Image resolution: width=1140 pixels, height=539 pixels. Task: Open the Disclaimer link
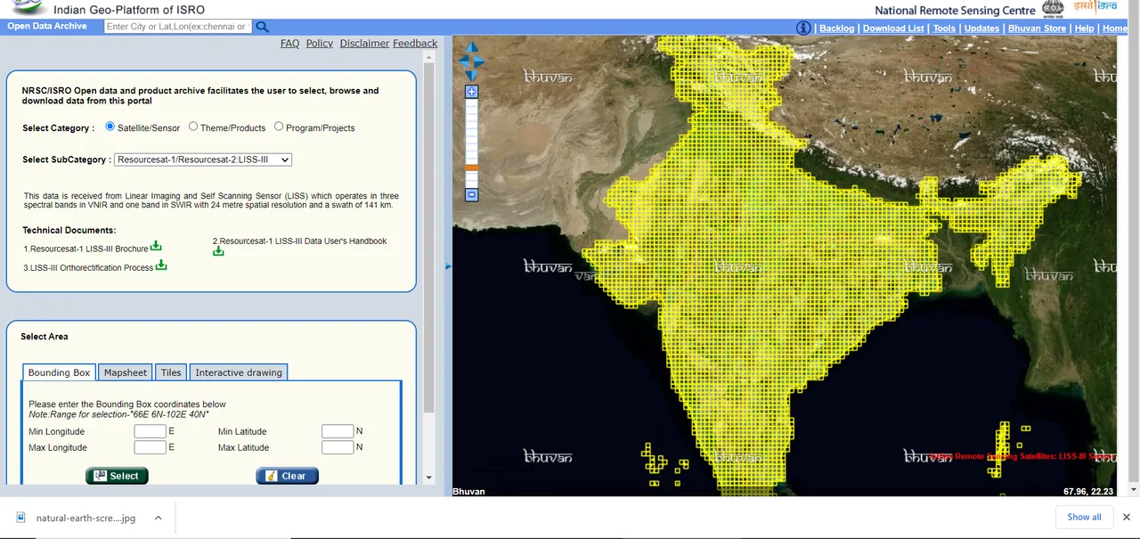pyautogui.click(x=364, y=43)
